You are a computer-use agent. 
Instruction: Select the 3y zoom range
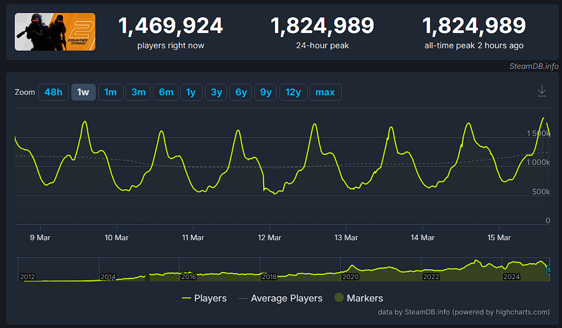tap(216, 92)
